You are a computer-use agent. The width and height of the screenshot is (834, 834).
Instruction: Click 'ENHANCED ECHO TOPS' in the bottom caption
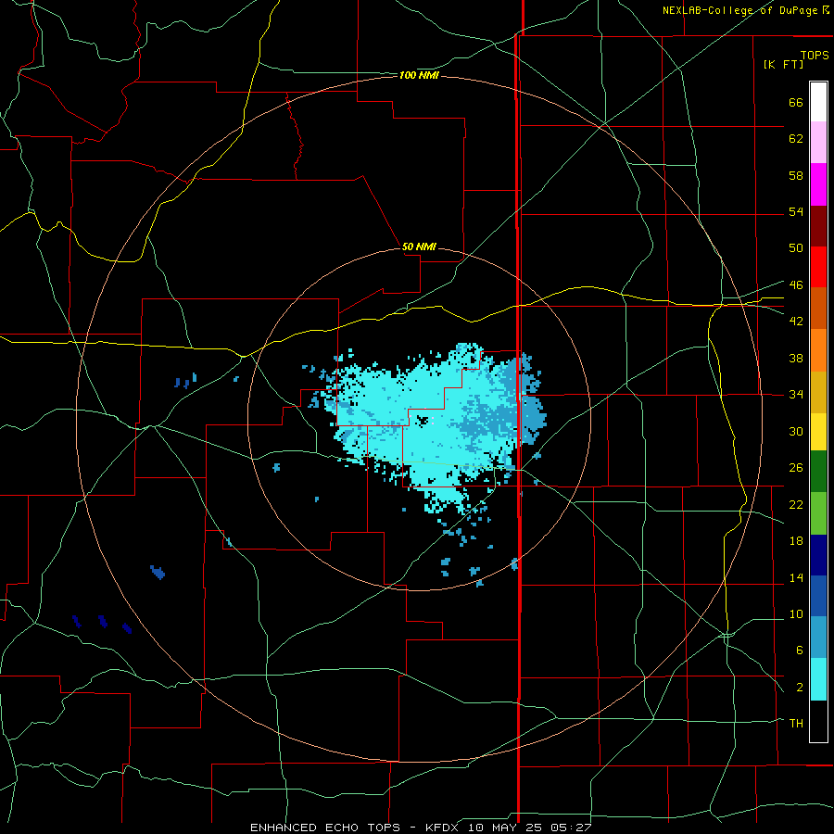(x=324, y=828)
